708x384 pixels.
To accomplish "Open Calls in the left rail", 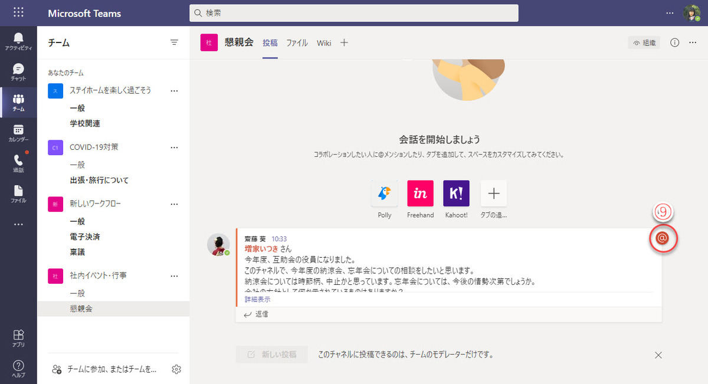I will 18,163.
